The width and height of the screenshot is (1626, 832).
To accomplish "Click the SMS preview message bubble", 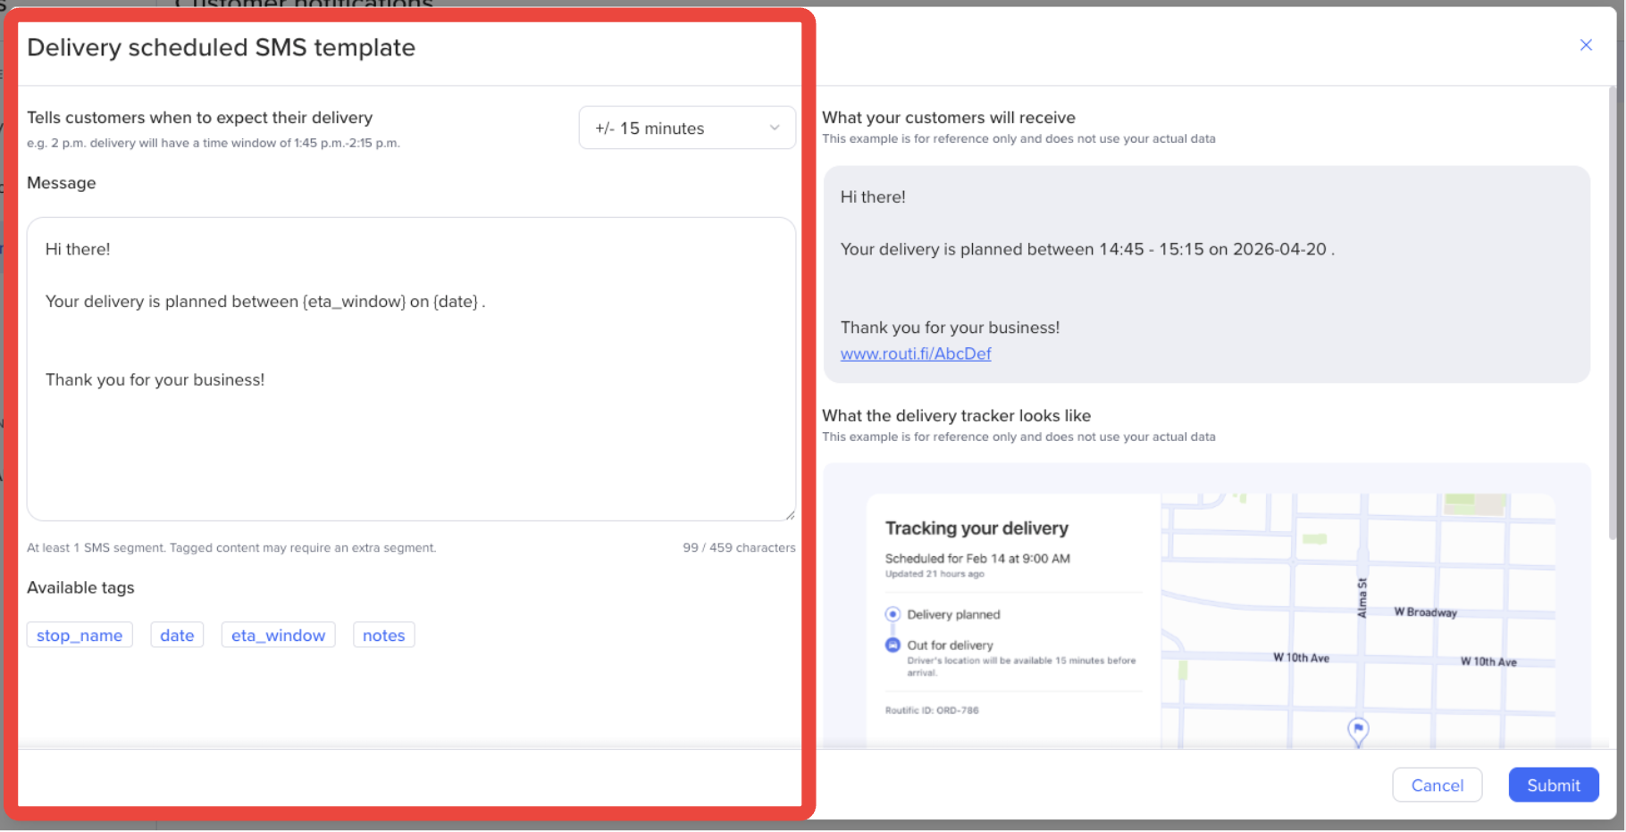I will point(1206,274).
